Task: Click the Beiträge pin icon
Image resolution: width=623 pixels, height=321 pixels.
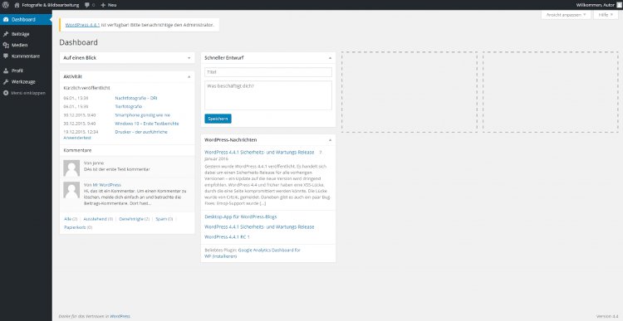Action: tap(6, 34)
